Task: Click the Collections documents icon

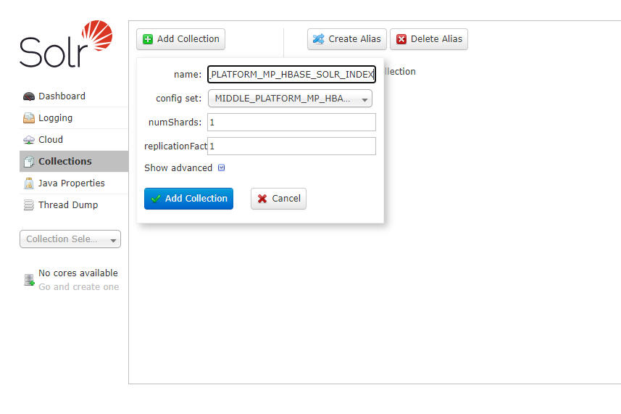Action: [x=29, y=162]
